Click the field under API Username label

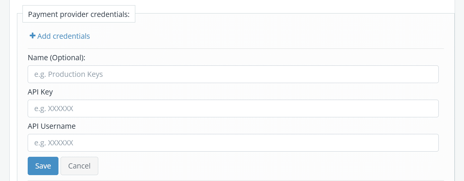[x=233, y=143]
